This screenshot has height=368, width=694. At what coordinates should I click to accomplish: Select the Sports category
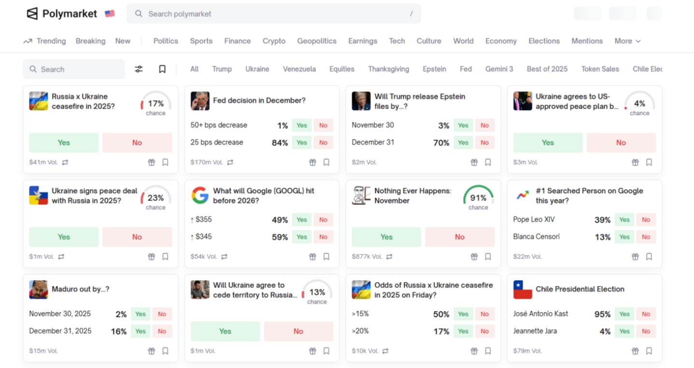point(201,41)
